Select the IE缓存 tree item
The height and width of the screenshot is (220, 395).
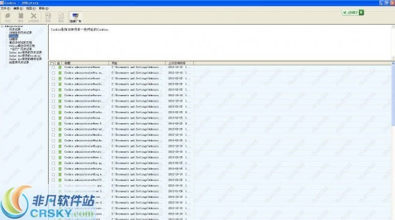click(13, 39)
